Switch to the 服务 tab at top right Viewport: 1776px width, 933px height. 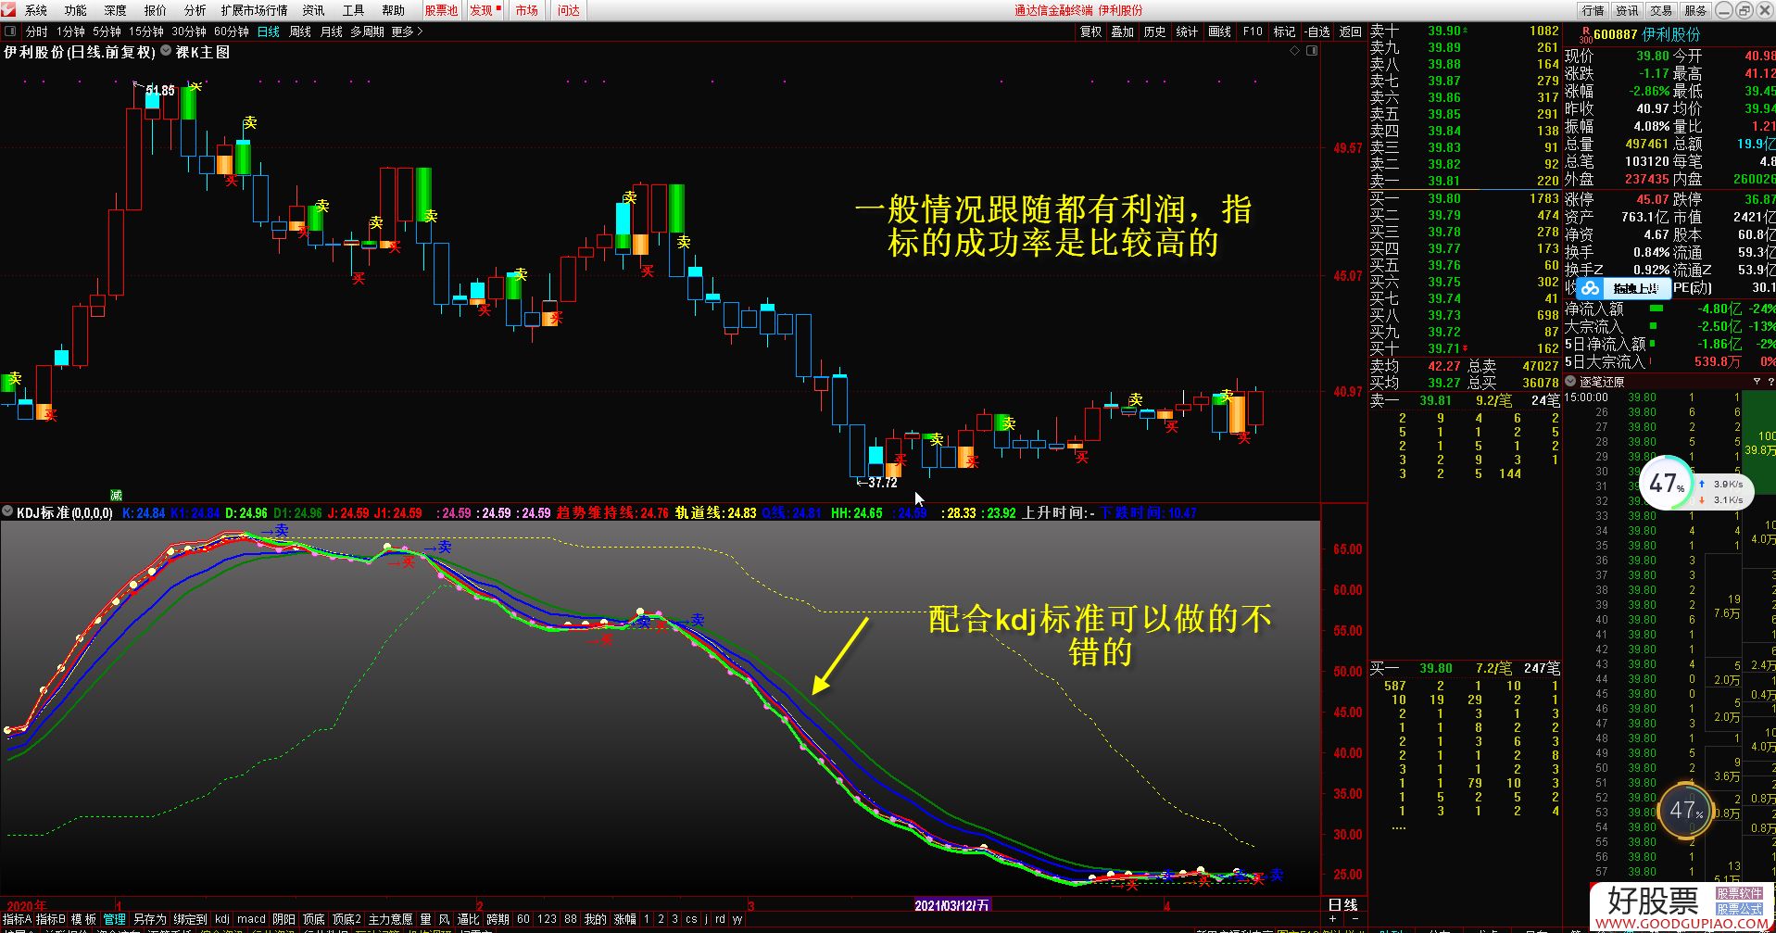point(1695,10)
